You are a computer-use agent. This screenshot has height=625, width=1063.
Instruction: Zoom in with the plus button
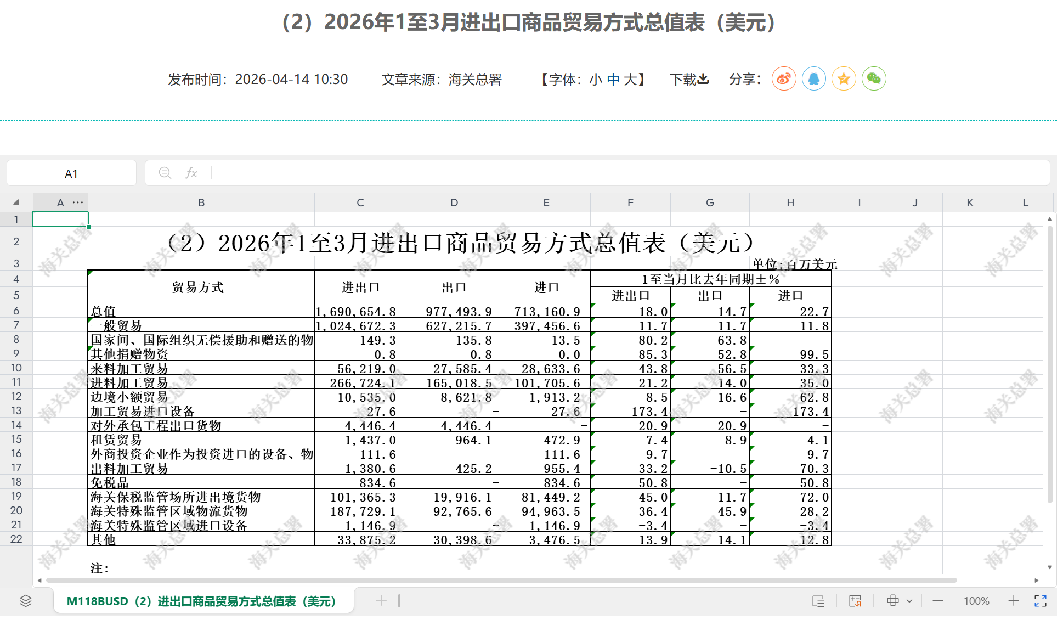tap(1013, 601)
